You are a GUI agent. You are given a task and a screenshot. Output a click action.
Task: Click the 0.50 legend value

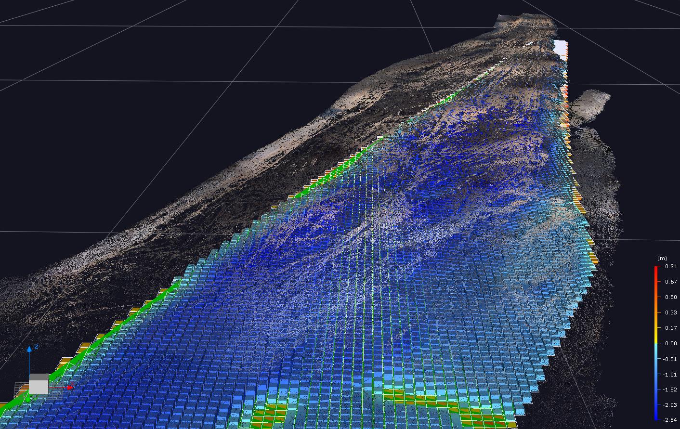(670, 297)
